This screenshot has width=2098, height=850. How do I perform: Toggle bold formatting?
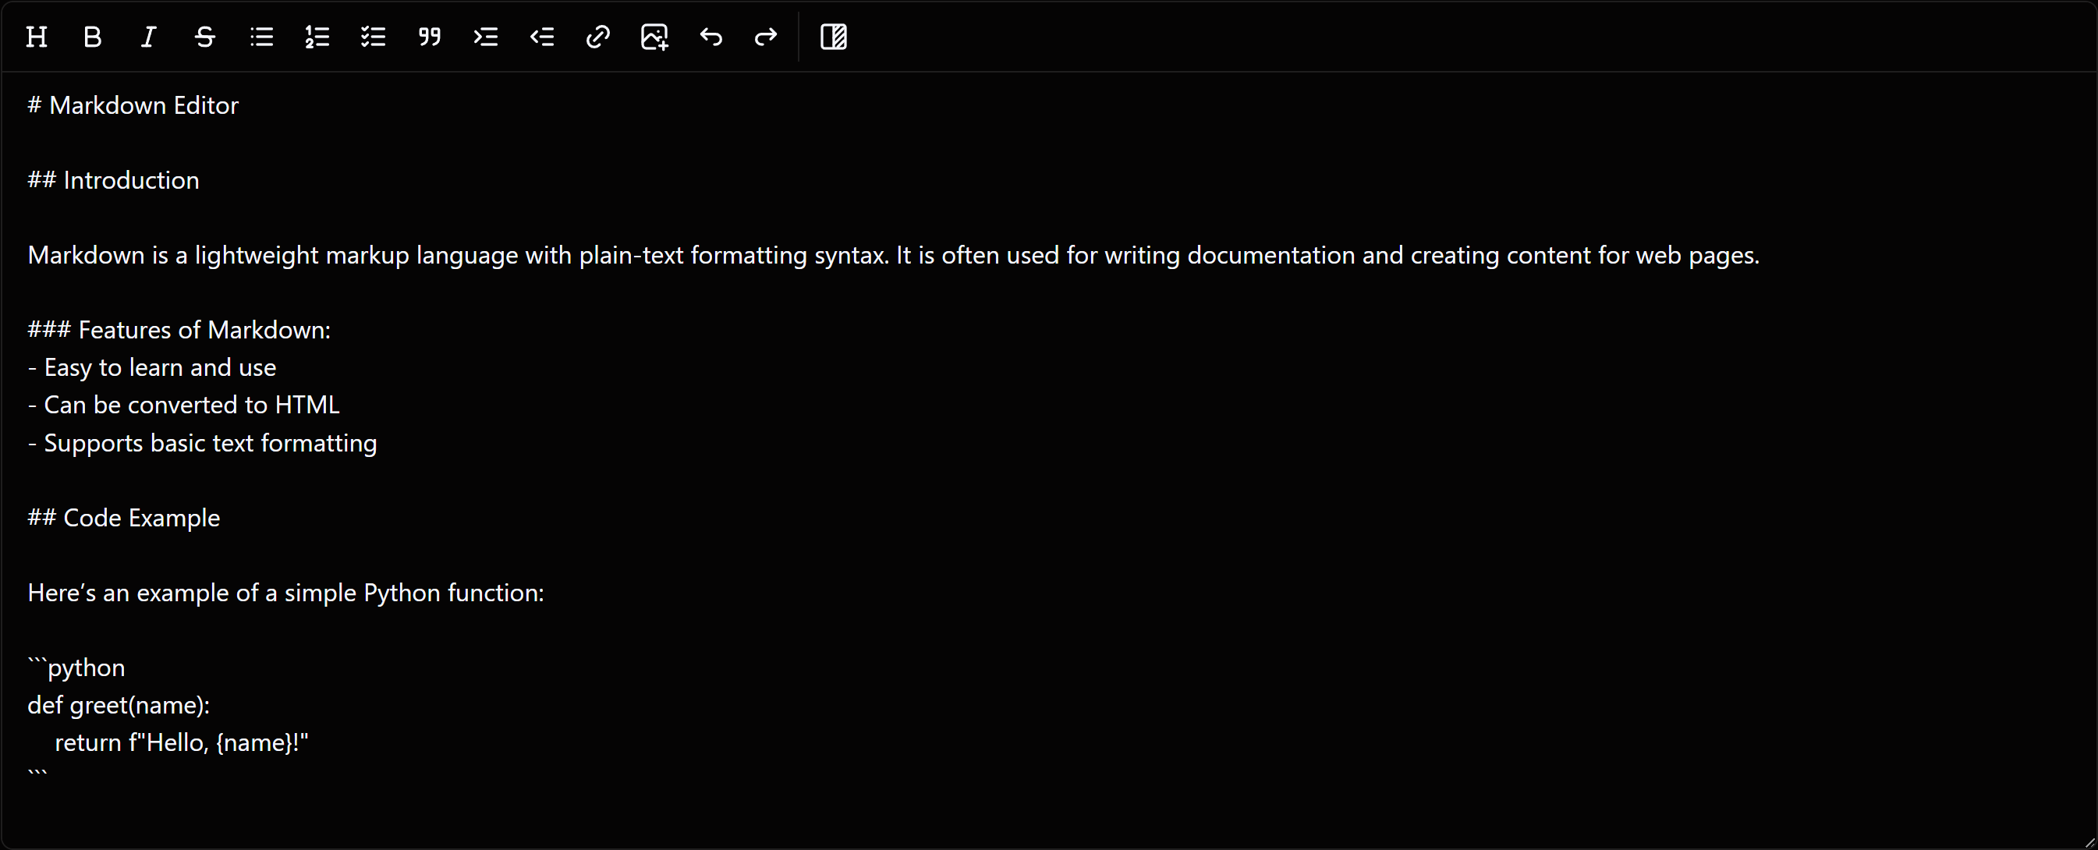(x=92, y=37)
